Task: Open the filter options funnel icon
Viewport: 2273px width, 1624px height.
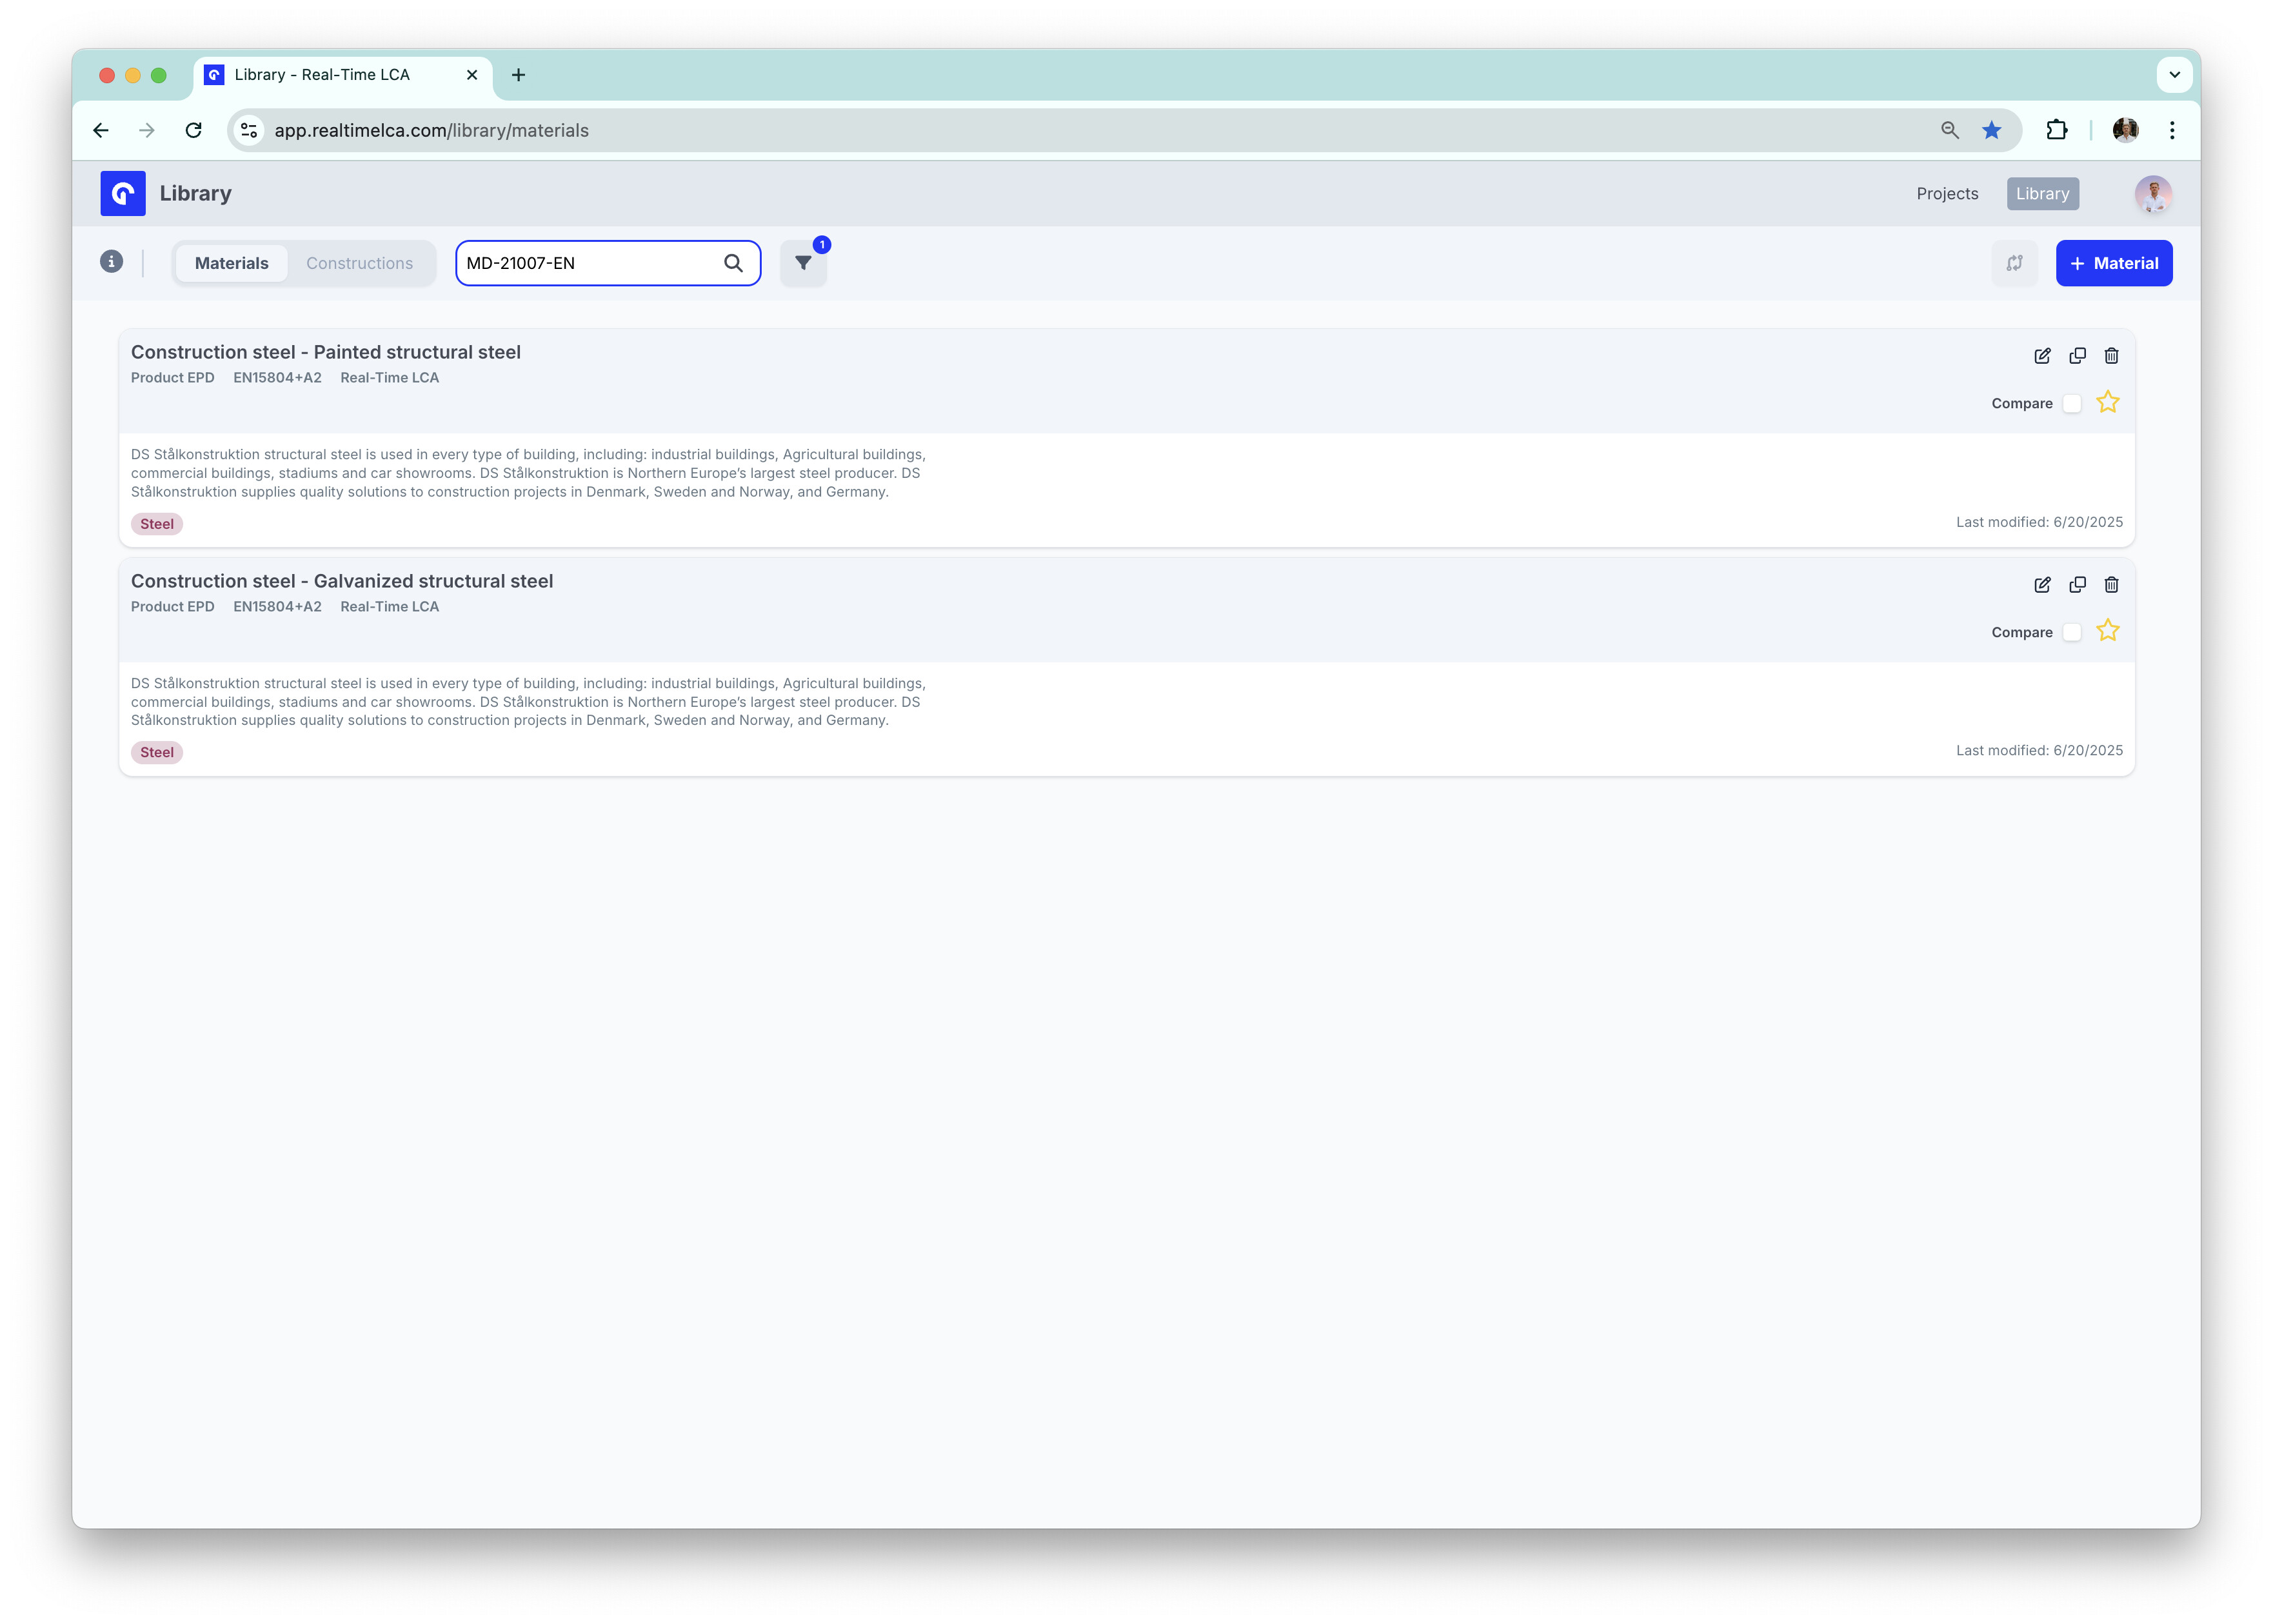Action: (803, 263)
